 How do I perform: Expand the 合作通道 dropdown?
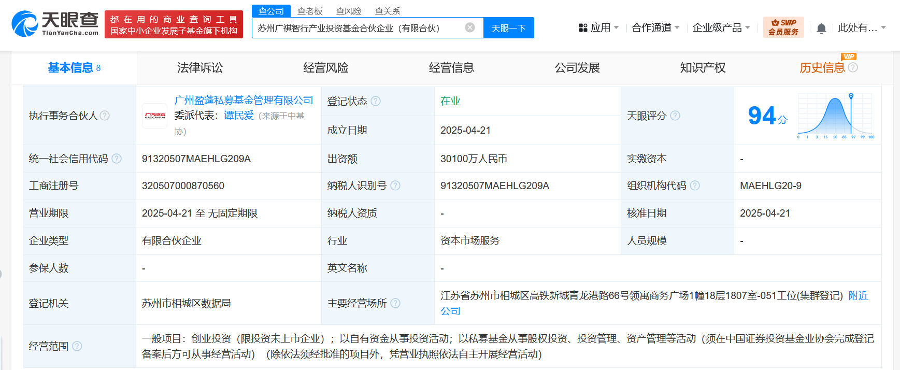pos(677,28)
